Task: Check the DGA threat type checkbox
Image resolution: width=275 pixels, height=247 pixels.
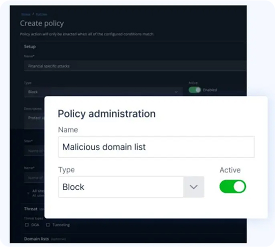Action: coord(27,225)
